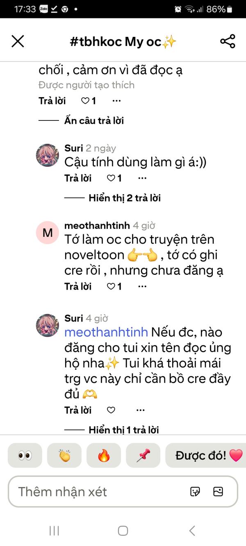Like meothanhtinh's comment about noveltoon
The height and width of the screenshot is (546, 246).
click(x=111, y=287)
